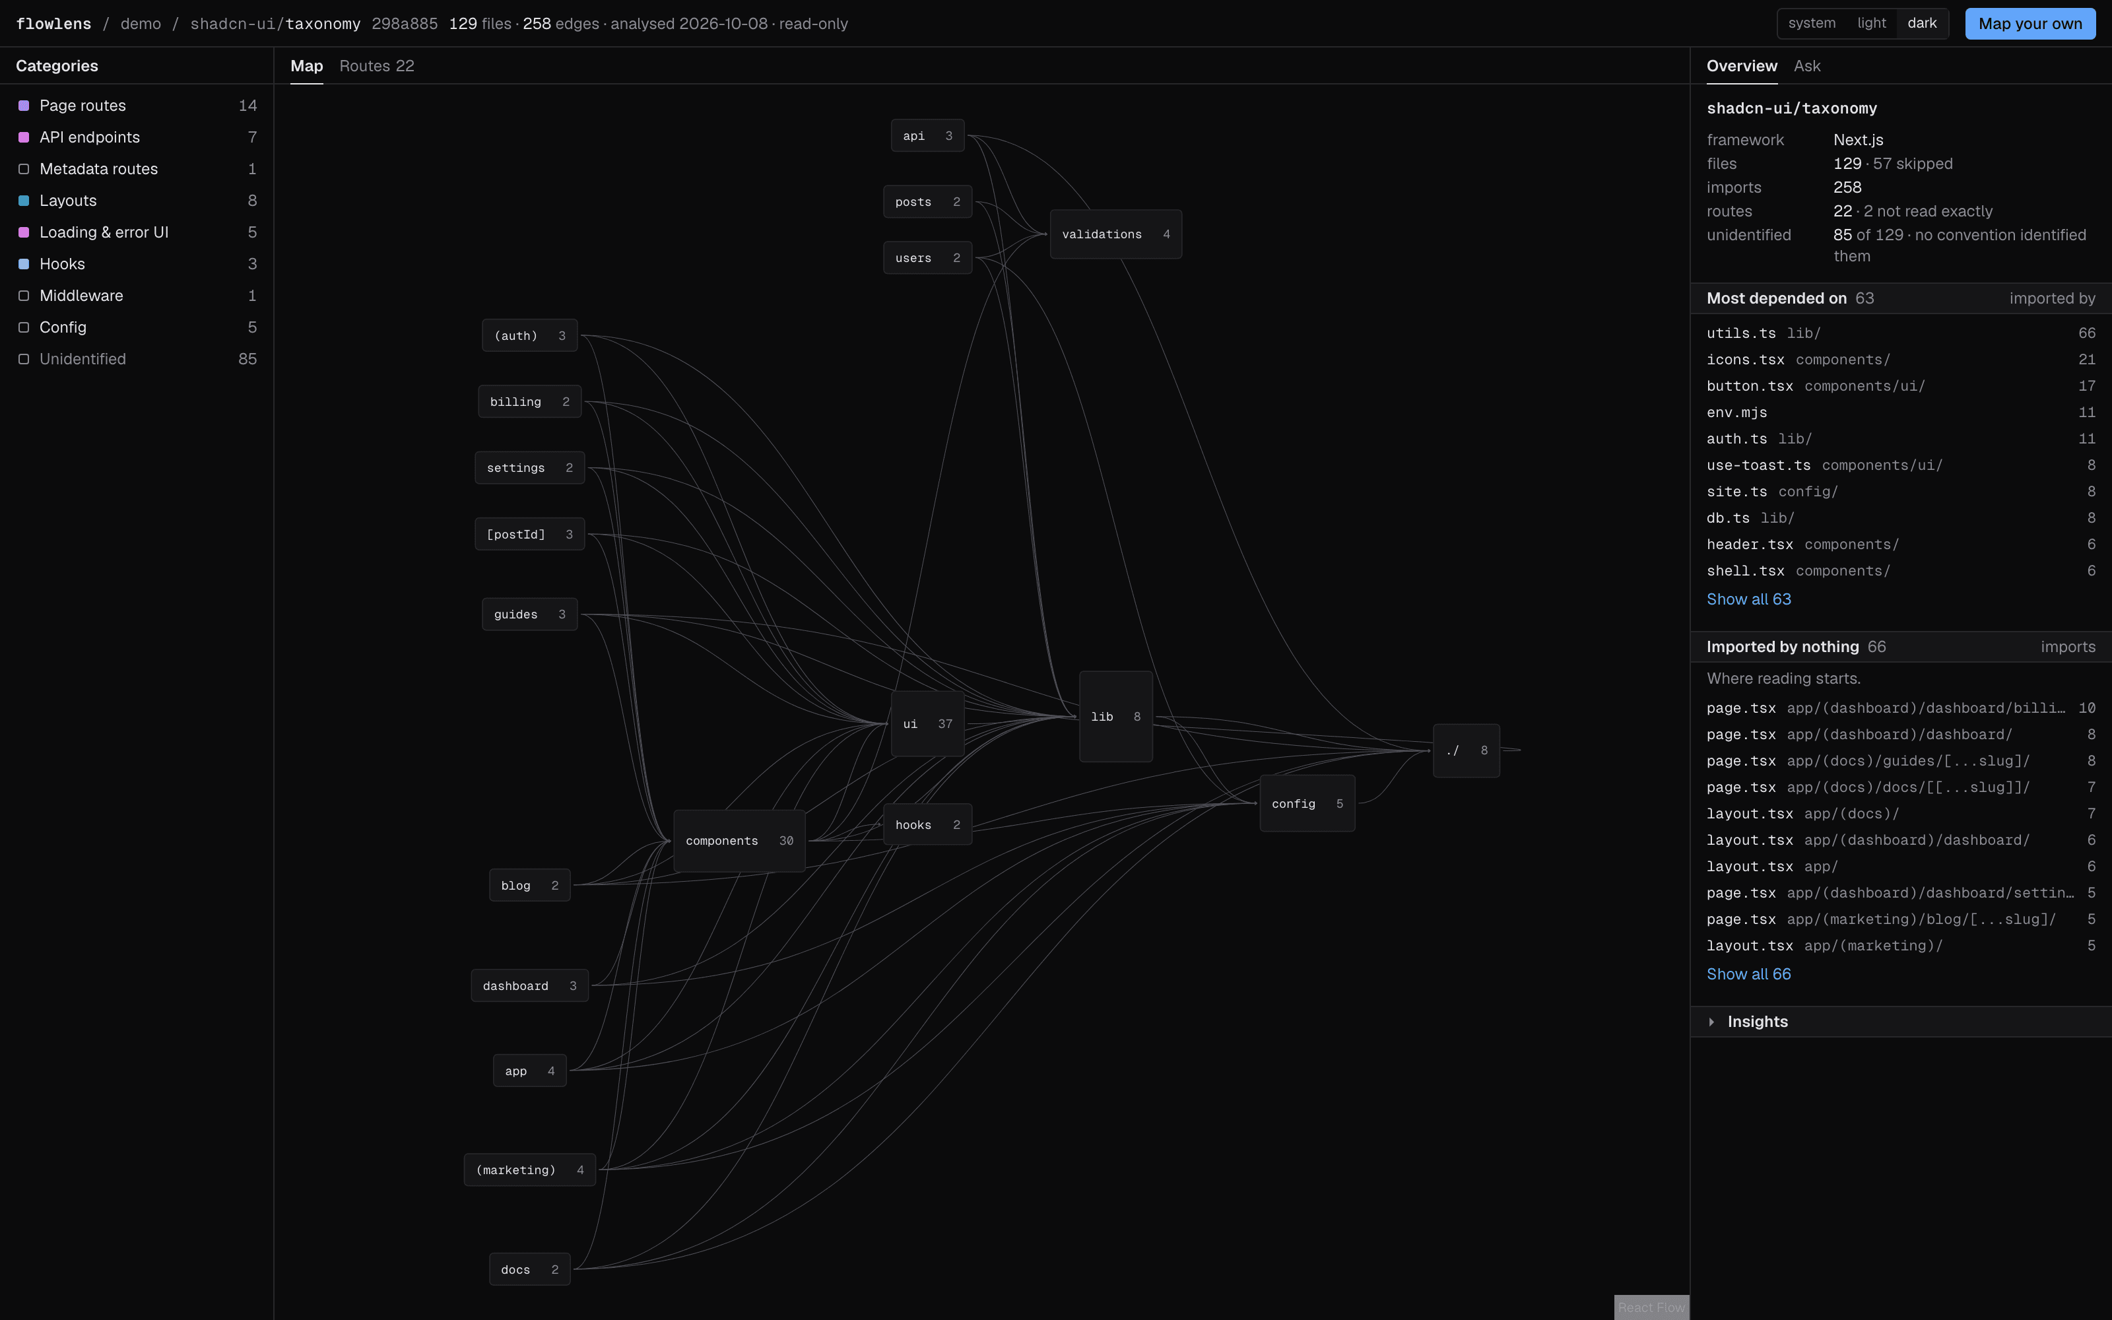Choose the system theme option
The height and width of the screenshot is (1320, 2112).
coord(1812,24)
